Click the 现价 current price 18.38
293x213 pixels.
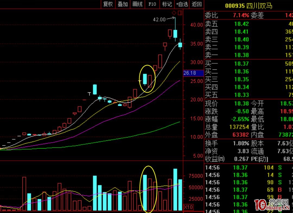[x=241, y=103]
